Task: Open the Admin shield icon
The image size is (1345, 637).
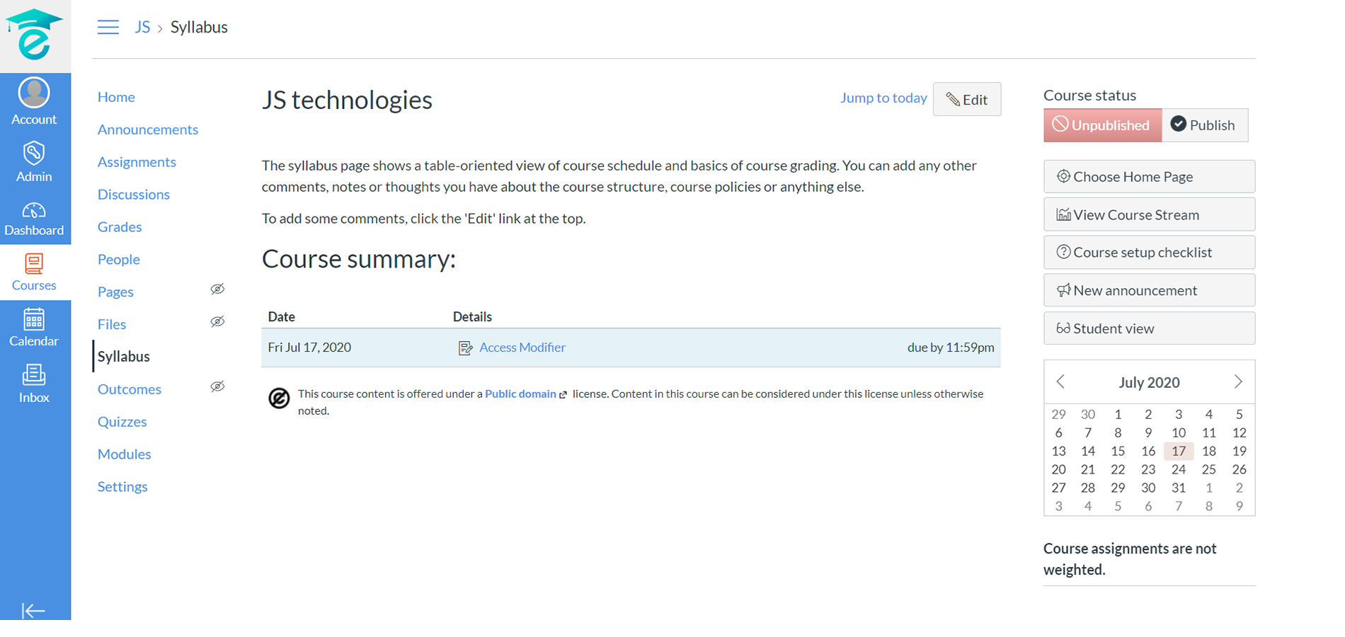Action: [x=34, y=154]
